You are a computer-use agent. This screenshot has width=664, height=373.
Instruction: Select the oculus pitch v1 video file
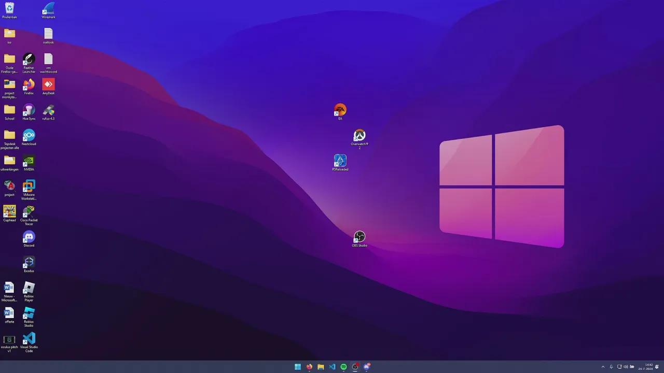tap(9, 342)
